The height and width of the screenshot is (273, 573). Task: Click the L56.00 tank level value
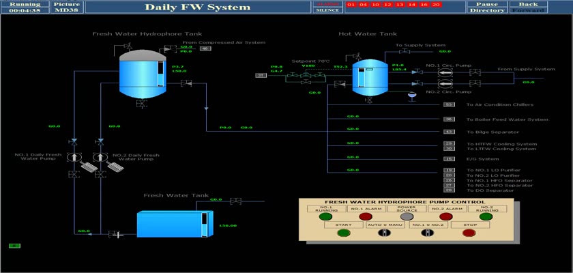(x=228, y=225)
